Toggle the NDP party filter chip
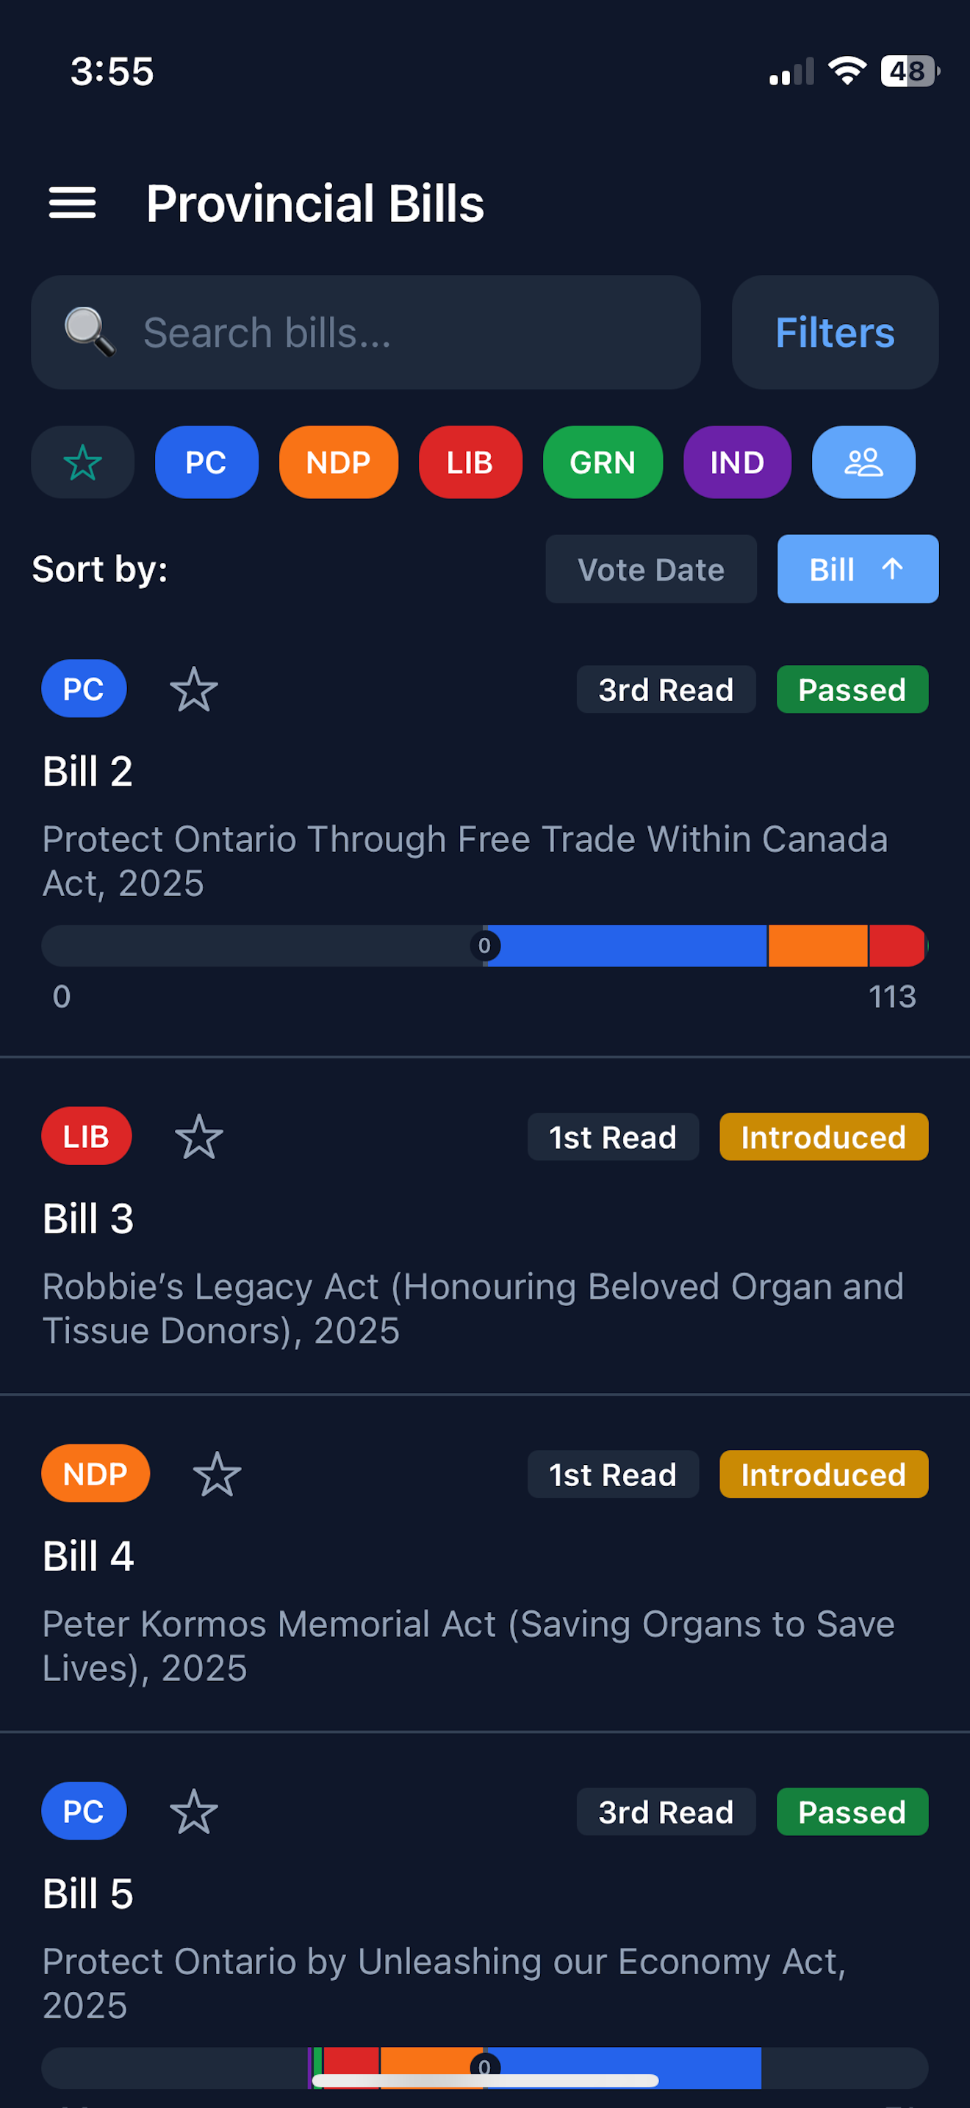This screenshot has height=2108, width=970. coord(339,462)
